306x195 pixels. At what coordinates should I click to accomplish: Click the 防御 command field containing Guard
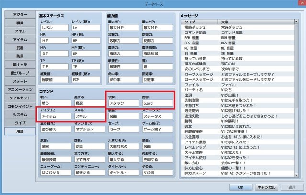[158, 103]
